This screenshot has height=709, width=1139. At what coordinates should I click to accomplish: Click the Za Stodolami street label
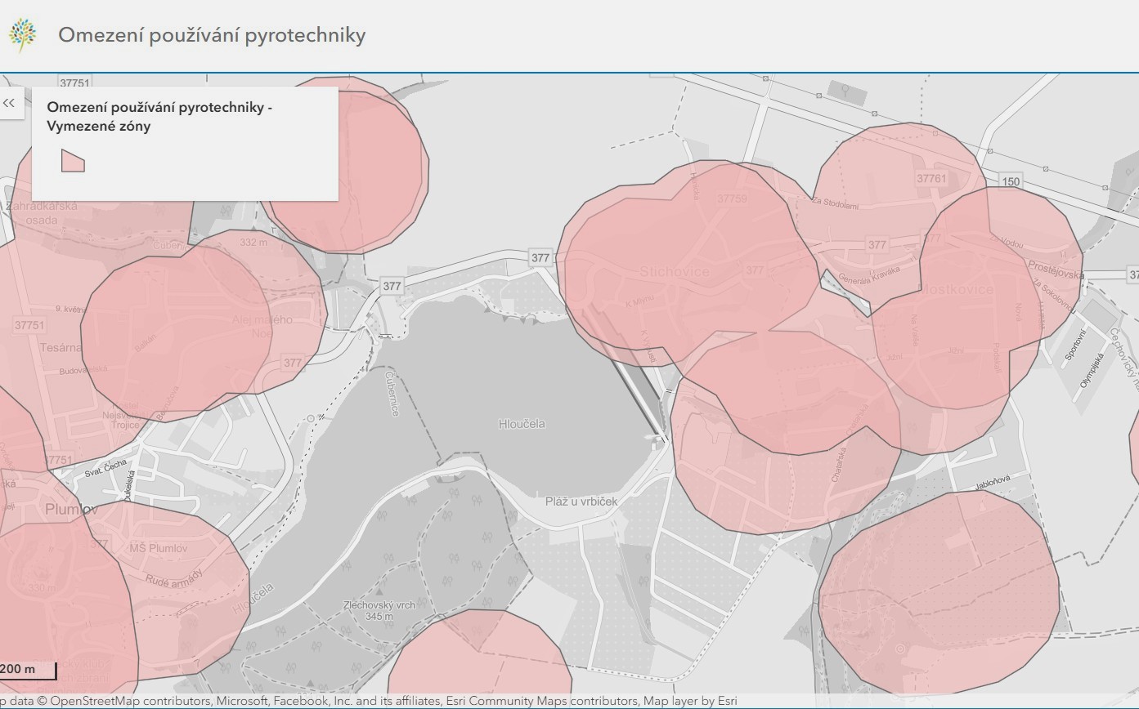(x=835, y=203)
